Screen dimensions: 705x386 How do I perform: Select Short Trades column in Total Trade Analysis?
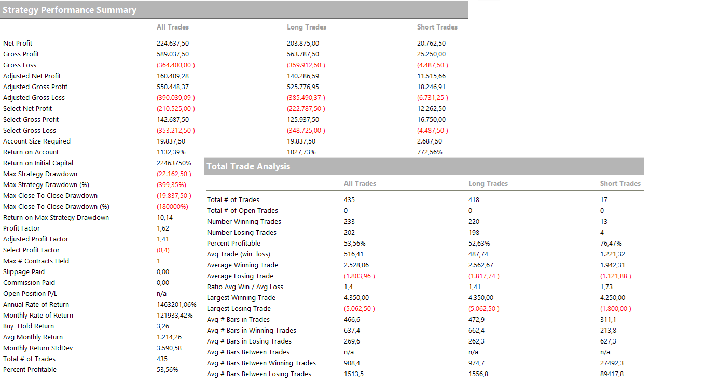click(x=620, y=183)
